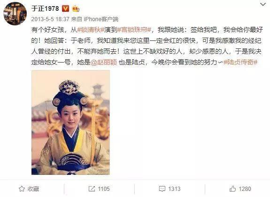Open the @赵丽颖 mention link
The width and height of the screenshot is (270, 197).
click(x=104, y=62)
